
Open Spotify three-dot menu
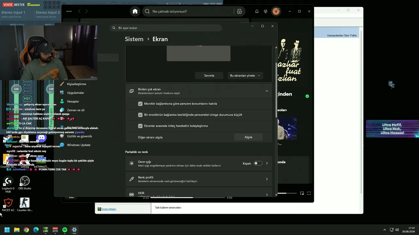69,11
